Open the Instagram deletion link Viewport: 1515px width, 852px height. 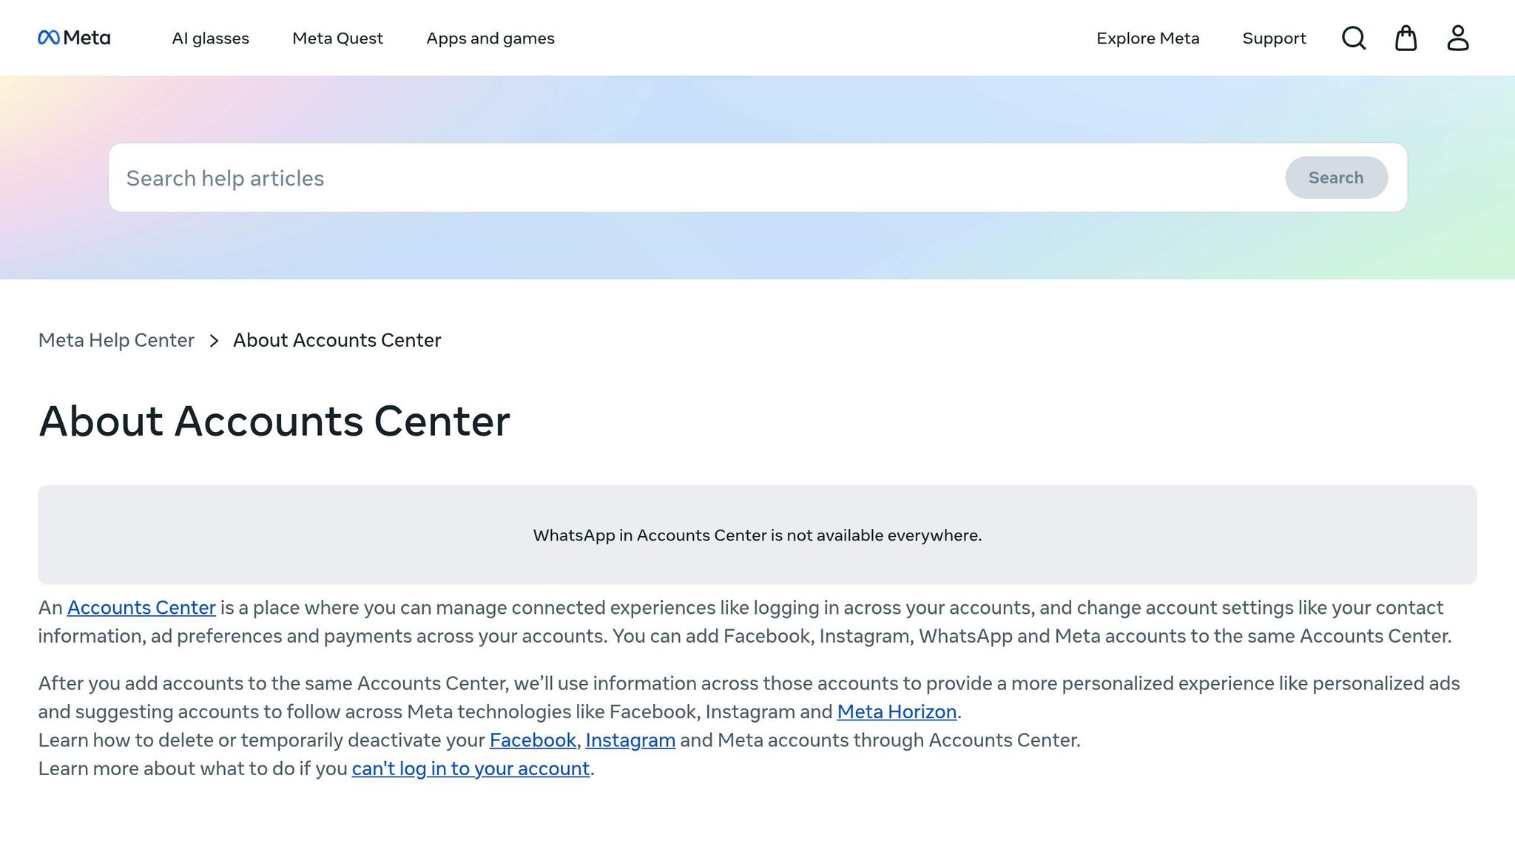630,740
